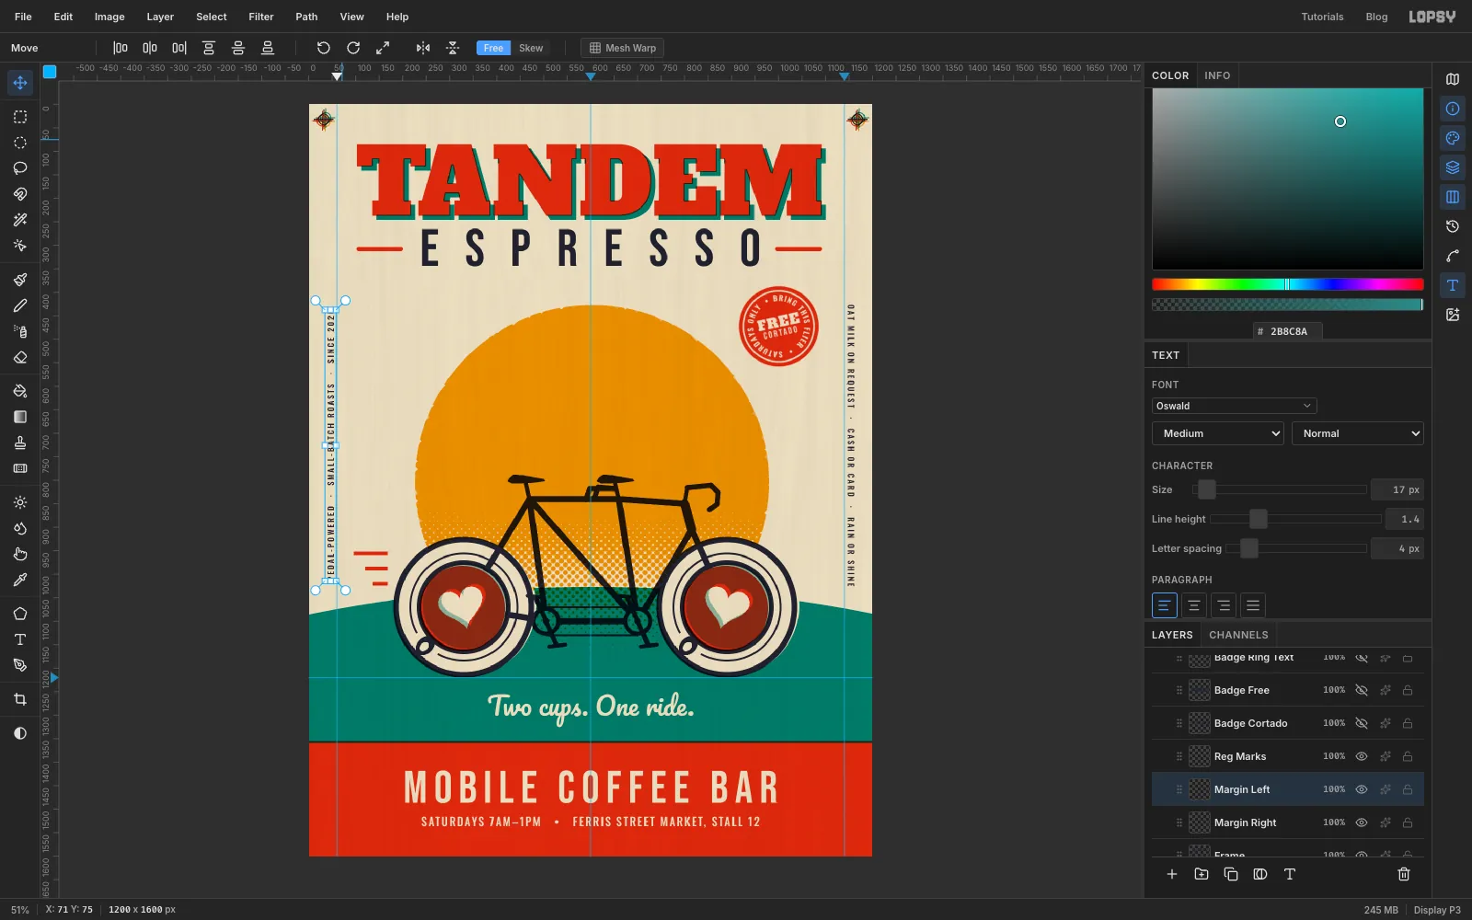The height and width of the screenshot is (920, 1472).
Task: Switch to the Channels tab
Action: 1238,635
